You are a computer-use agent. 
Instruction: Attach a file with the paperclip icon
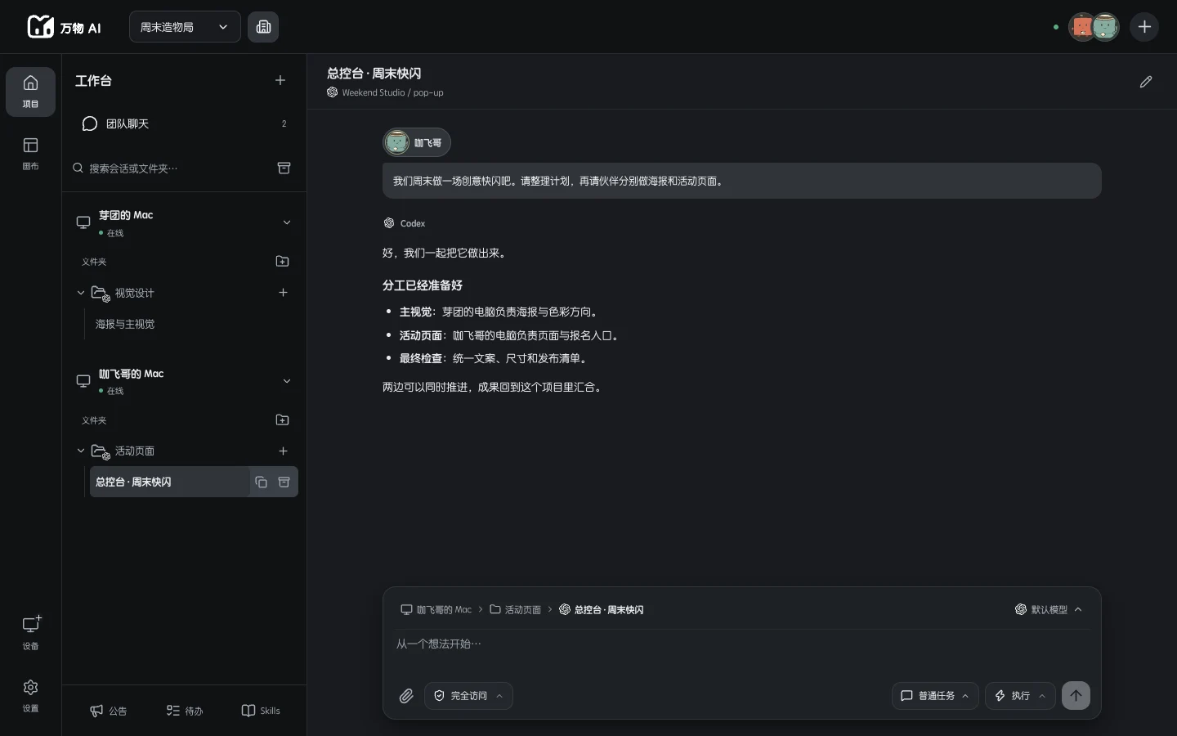tap(406, 696)
